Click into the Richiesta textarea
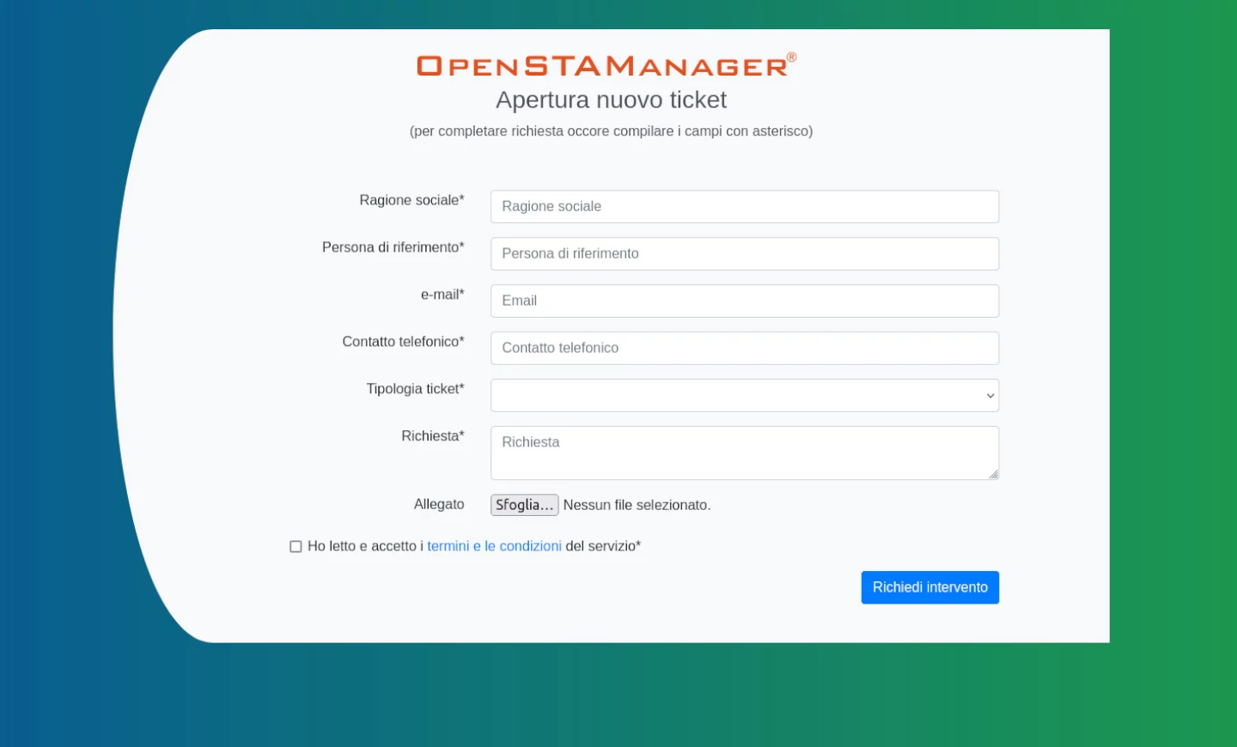 (x=745, y=453)
